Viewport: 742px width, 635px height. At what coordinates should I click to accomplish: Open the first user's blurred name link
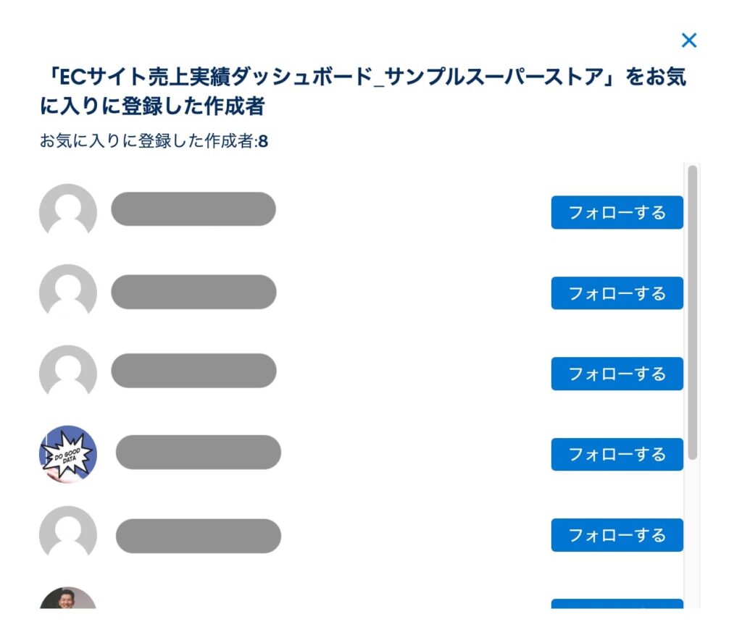pos(193,209)
